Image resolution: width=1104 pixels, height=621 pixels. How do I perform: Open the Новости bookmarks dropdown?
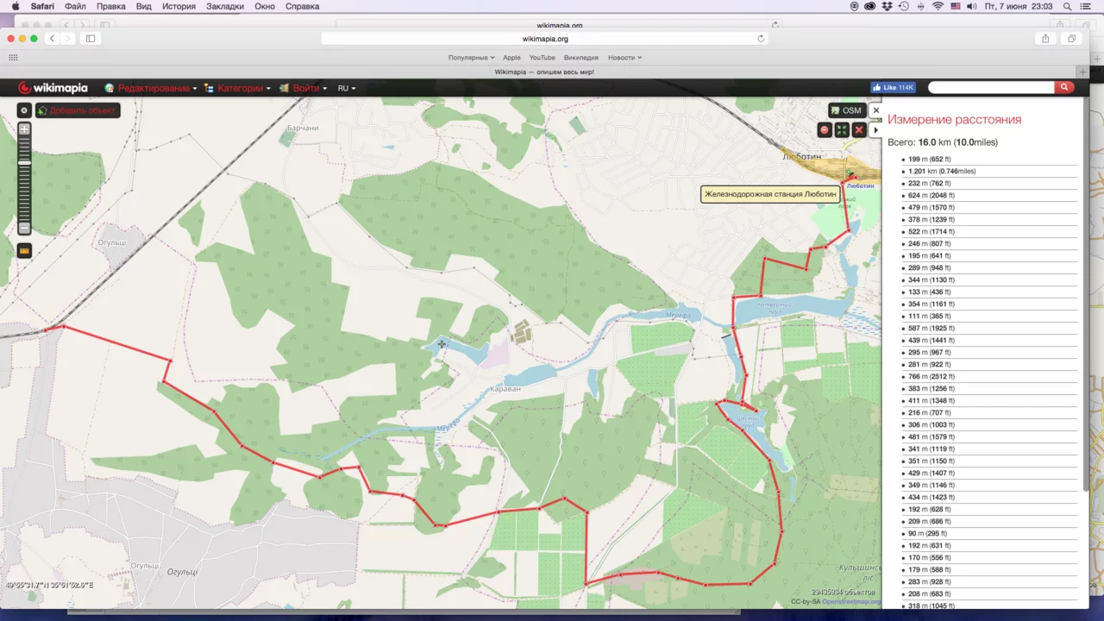point(624,58)
